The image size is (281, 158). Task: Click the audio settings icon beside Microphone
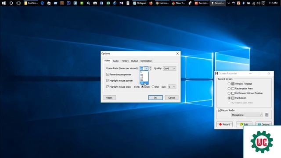[267, 115]
